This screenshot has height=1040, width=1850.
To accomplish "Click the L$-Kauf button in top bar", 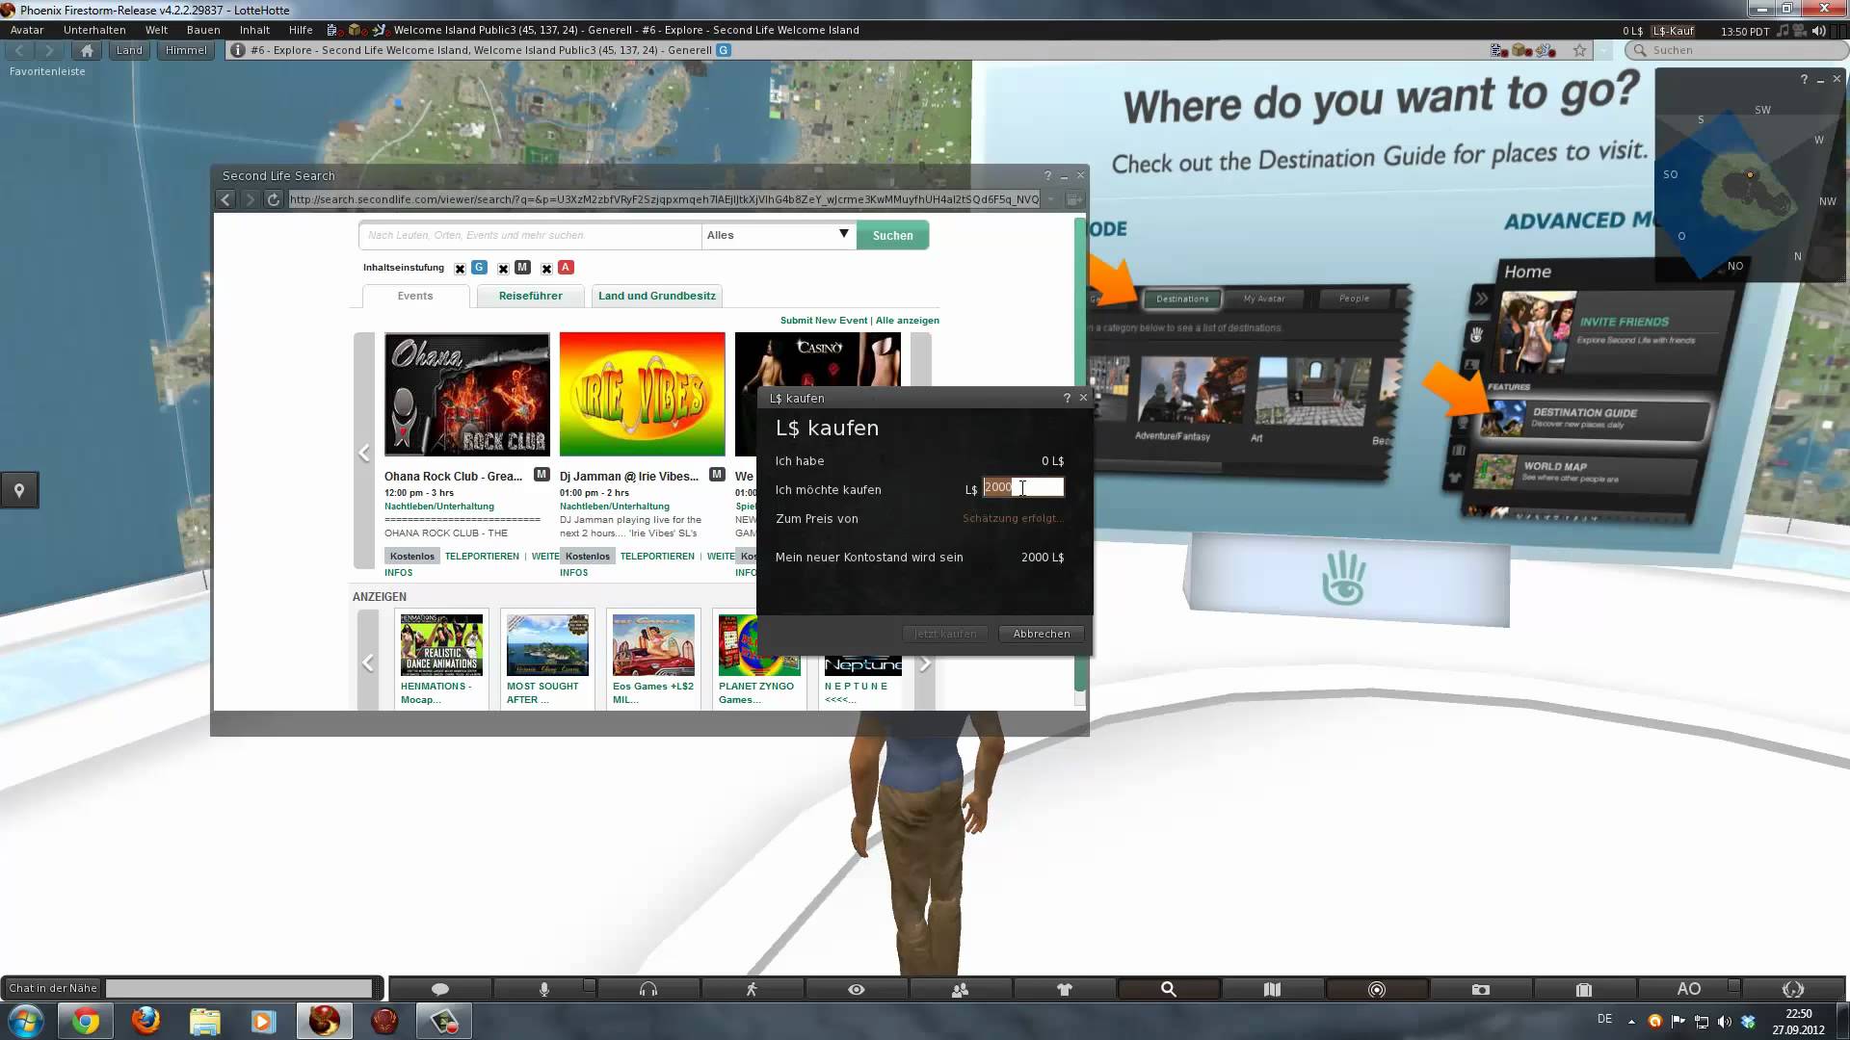I will [x=1674, y=31].
